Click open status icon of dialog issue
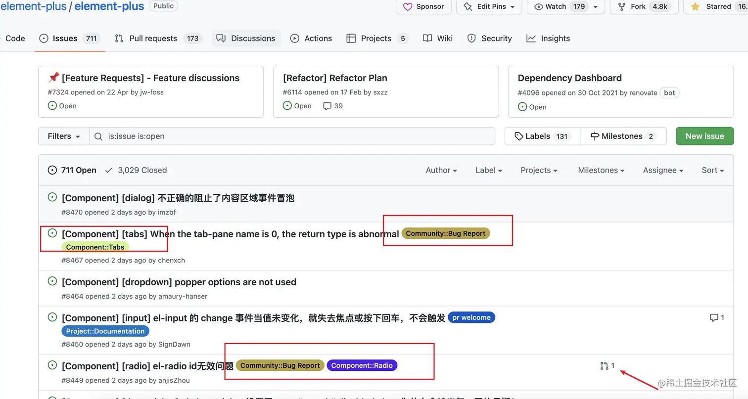The height and width of the screenshot is (399, 748). point(52,197)
